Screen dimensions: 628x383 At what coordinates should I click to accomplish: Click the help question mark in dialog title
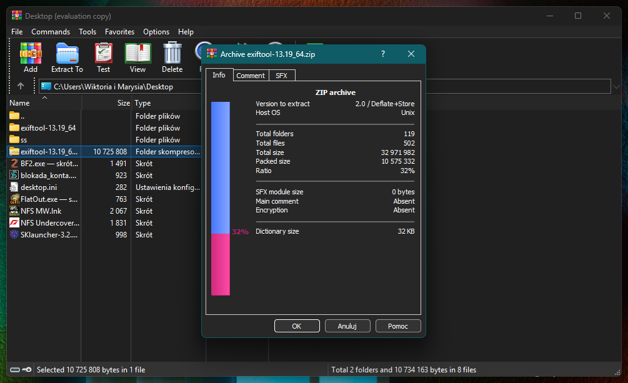[x=383, y=54]
